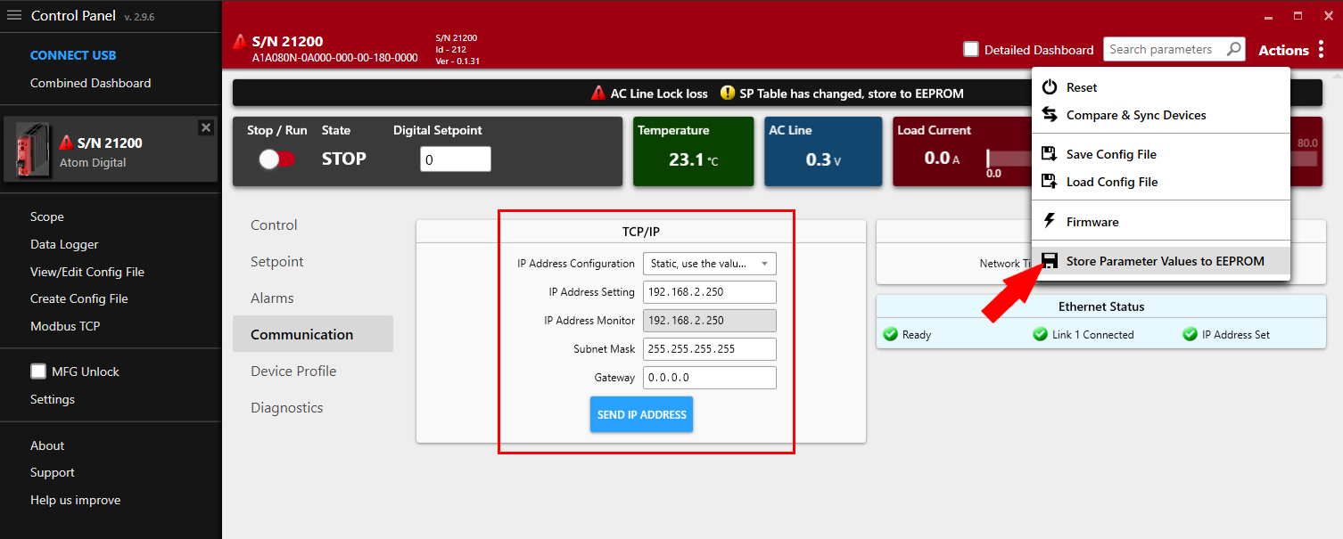Click the SP Table changed warning icon
This screenshot has width=1343, height=539.
(x=728, y=93)
